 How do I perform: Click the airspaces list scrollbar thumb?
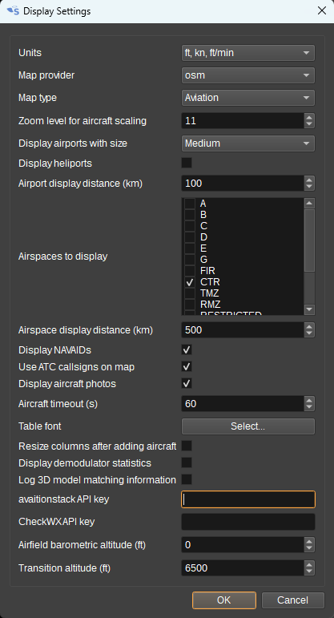click(310, 240)
